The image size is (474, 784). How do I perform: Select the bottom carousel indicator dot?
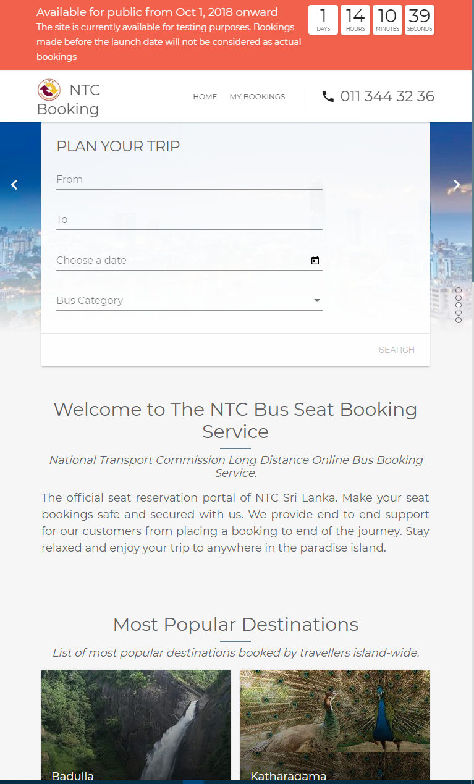(x=459, y=320)
